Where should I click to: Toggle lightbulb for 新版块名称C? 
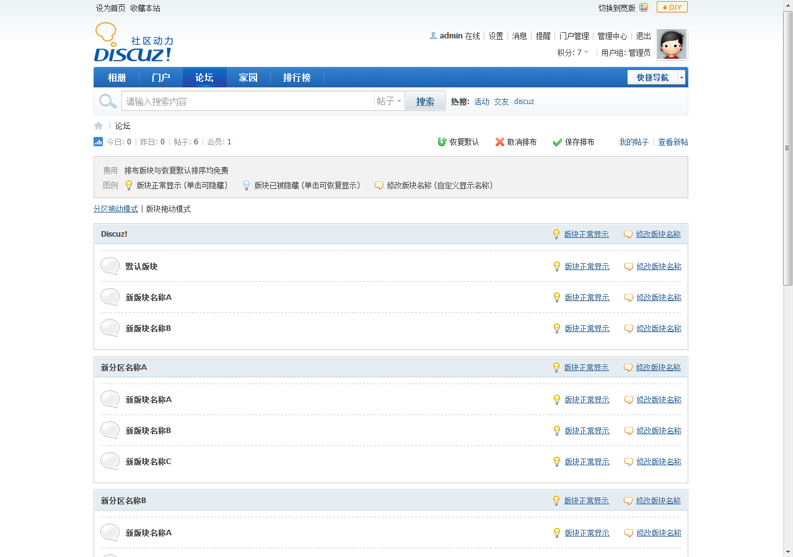pyautogui.click(x=557, y=462)
